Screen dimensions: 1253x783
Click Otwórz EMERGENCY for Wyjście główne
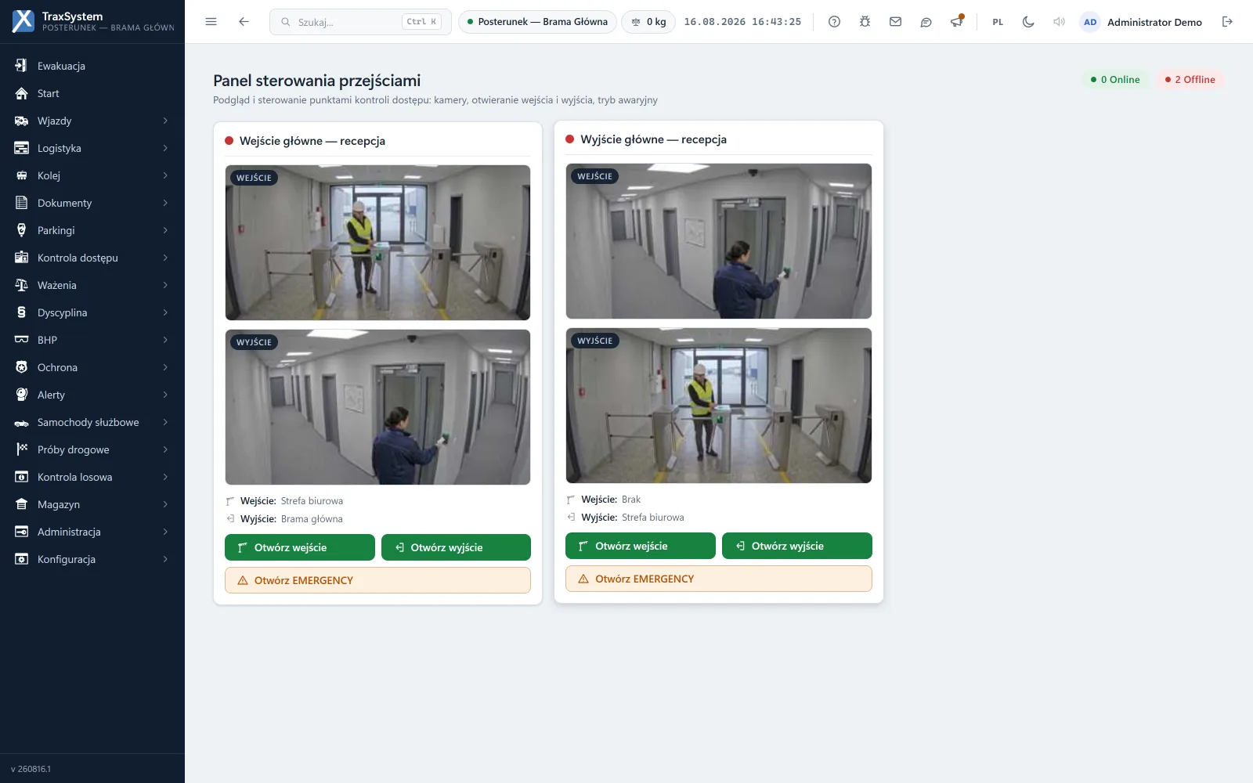[x=719, y=579]
